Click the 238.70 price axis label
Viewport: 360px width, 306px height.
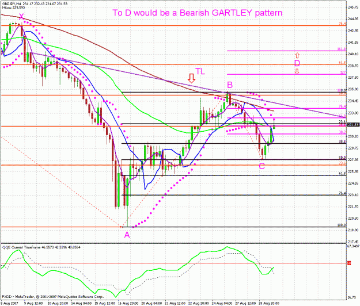pos(353,66)
